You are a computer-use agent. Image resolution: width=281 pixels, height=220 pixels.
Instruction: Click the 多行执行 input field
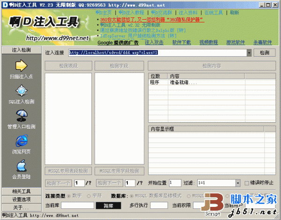(159, 205)
